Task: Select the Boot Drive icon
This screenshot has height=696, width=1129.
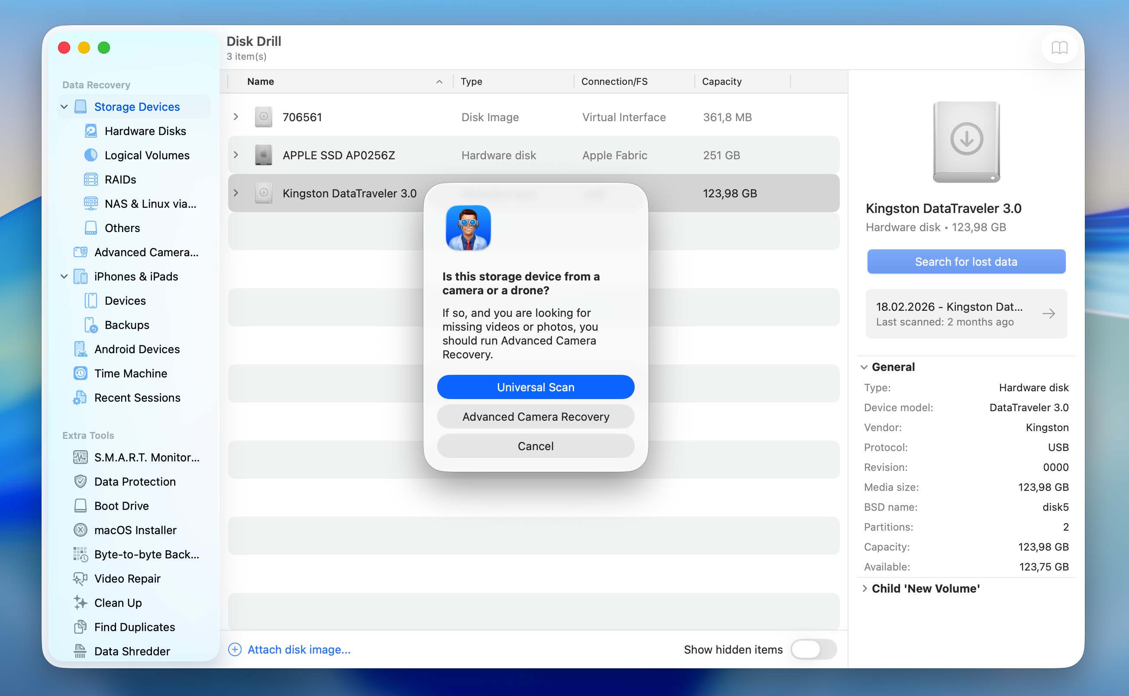Action: (x=81, y=506)
